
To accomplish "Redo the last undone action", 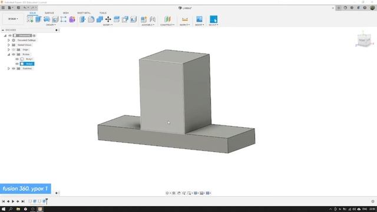I will [33, 8].
